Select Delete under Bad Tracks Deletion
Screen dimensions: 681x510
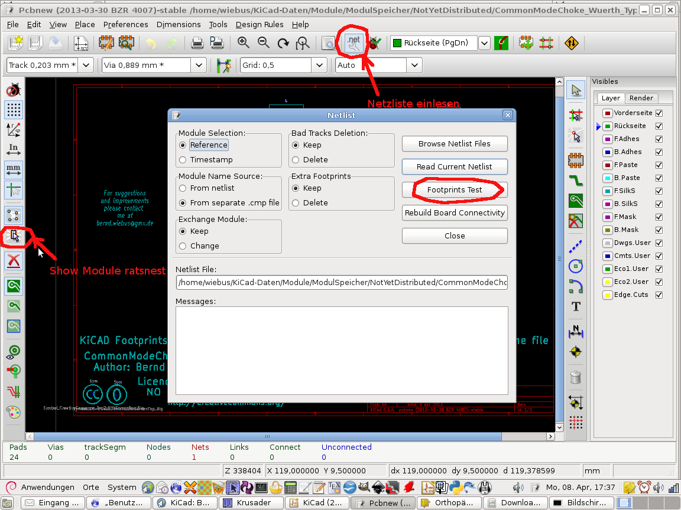(x=310, y=159)
